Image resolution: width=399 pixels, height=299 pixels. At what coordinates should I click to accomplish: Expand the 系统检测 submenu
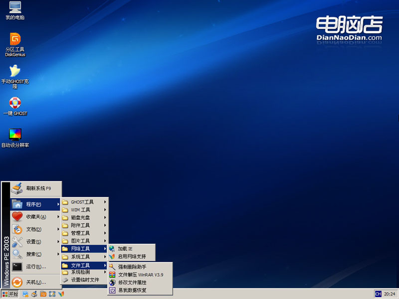pyautogui.click(x=82, y=273)
